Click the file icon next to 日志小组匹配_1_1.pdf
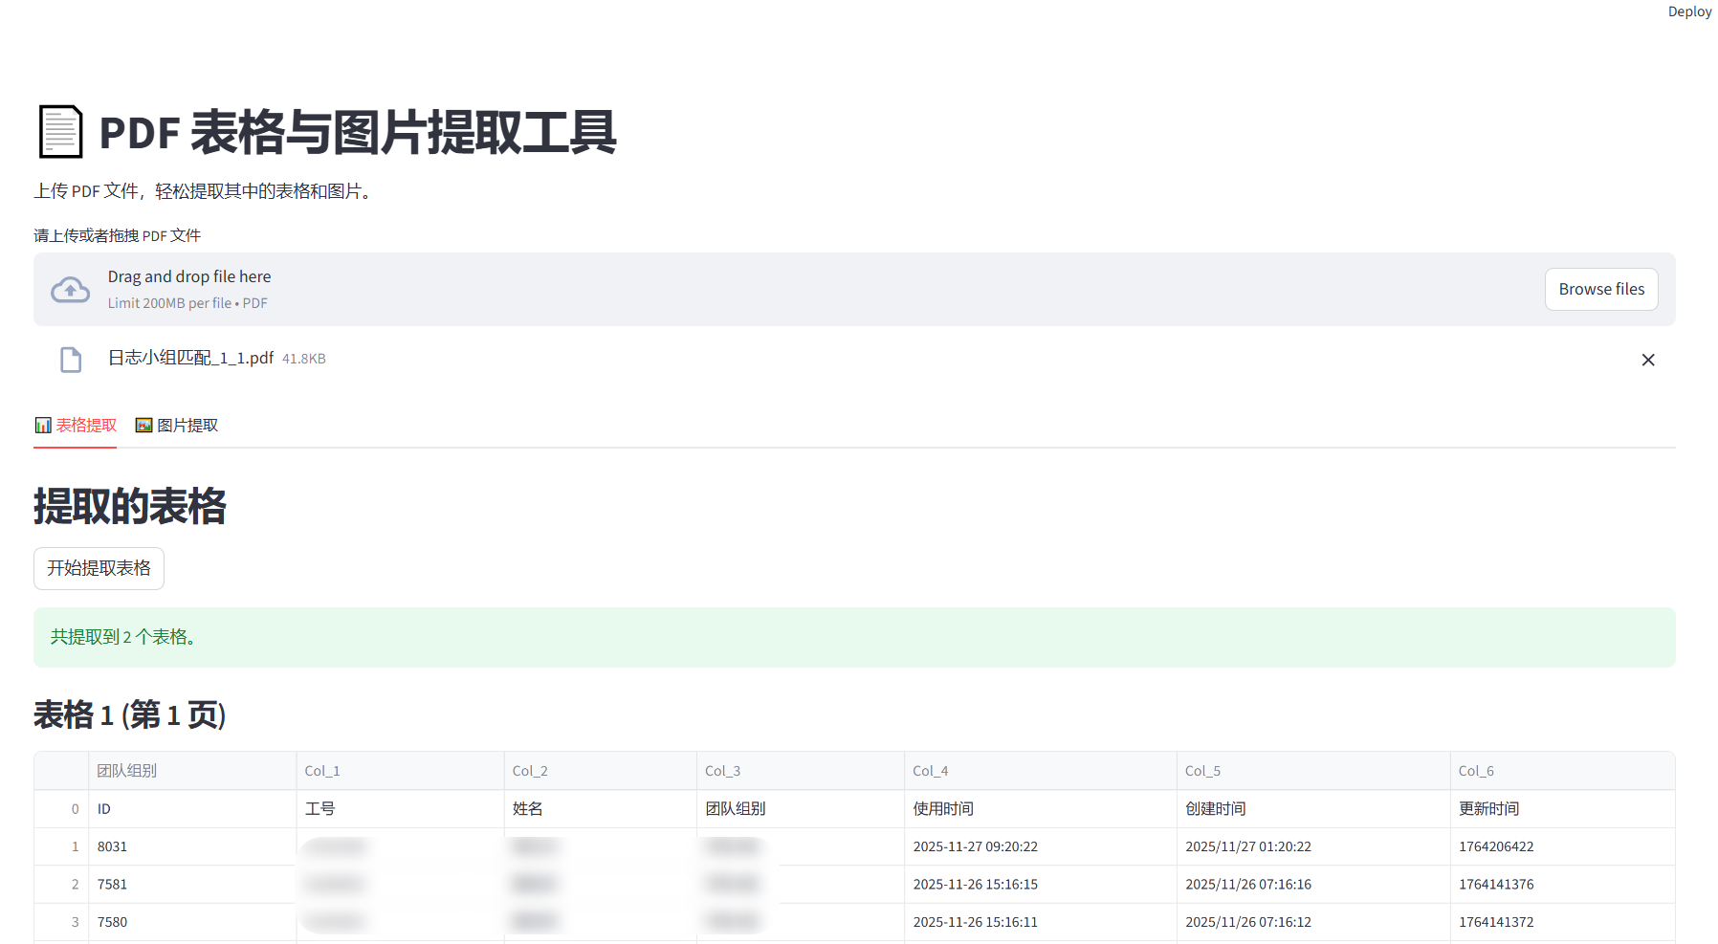 coord(70,359)
